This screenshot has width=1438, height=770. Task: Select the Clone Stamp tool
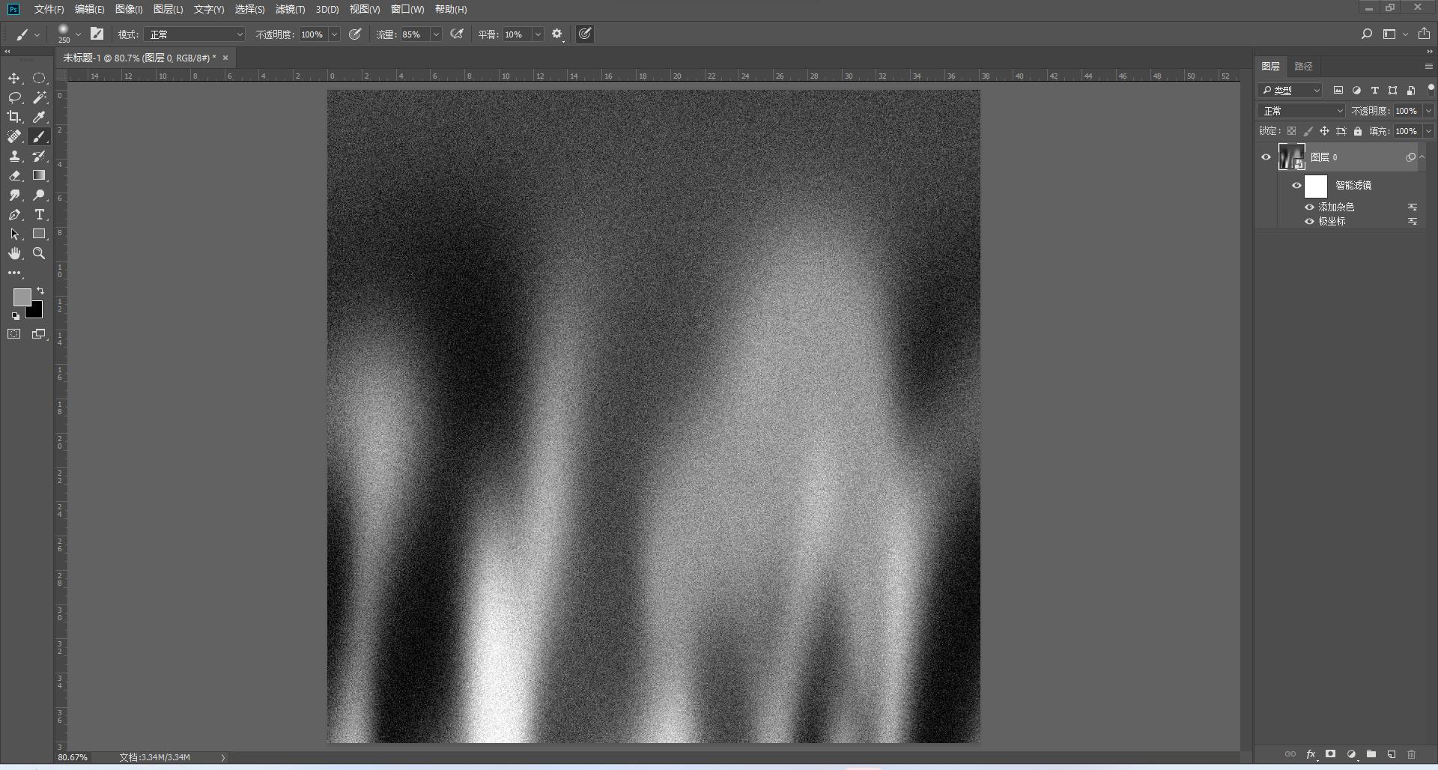click(x=14, y=156)
